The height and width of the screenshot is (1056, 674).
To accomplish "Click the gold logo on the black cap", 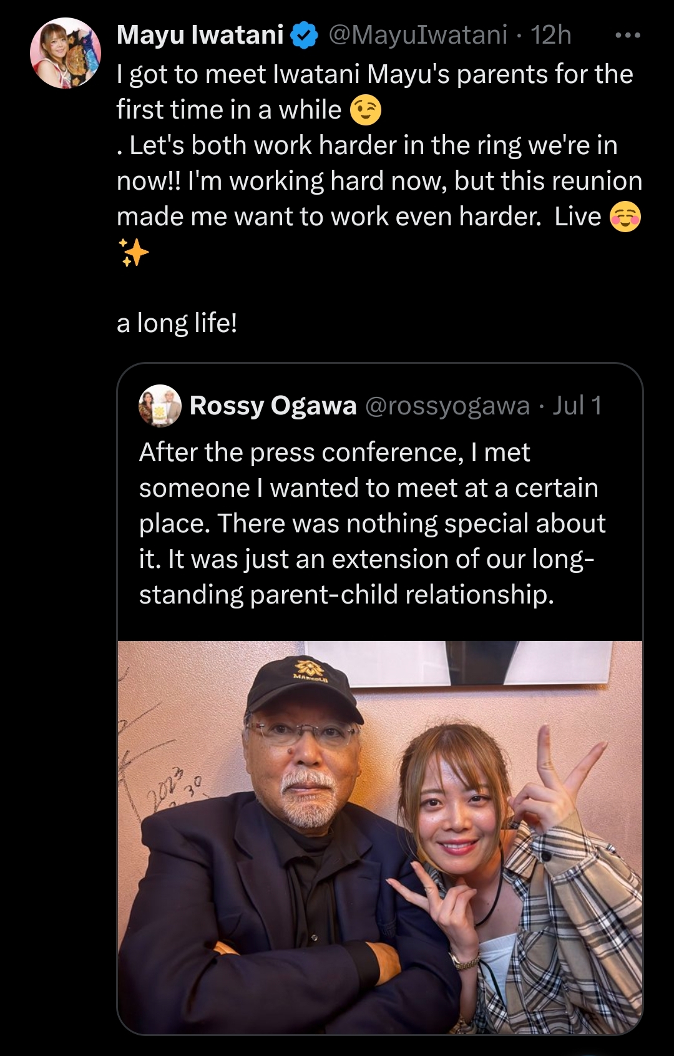I will coord(309,670).
